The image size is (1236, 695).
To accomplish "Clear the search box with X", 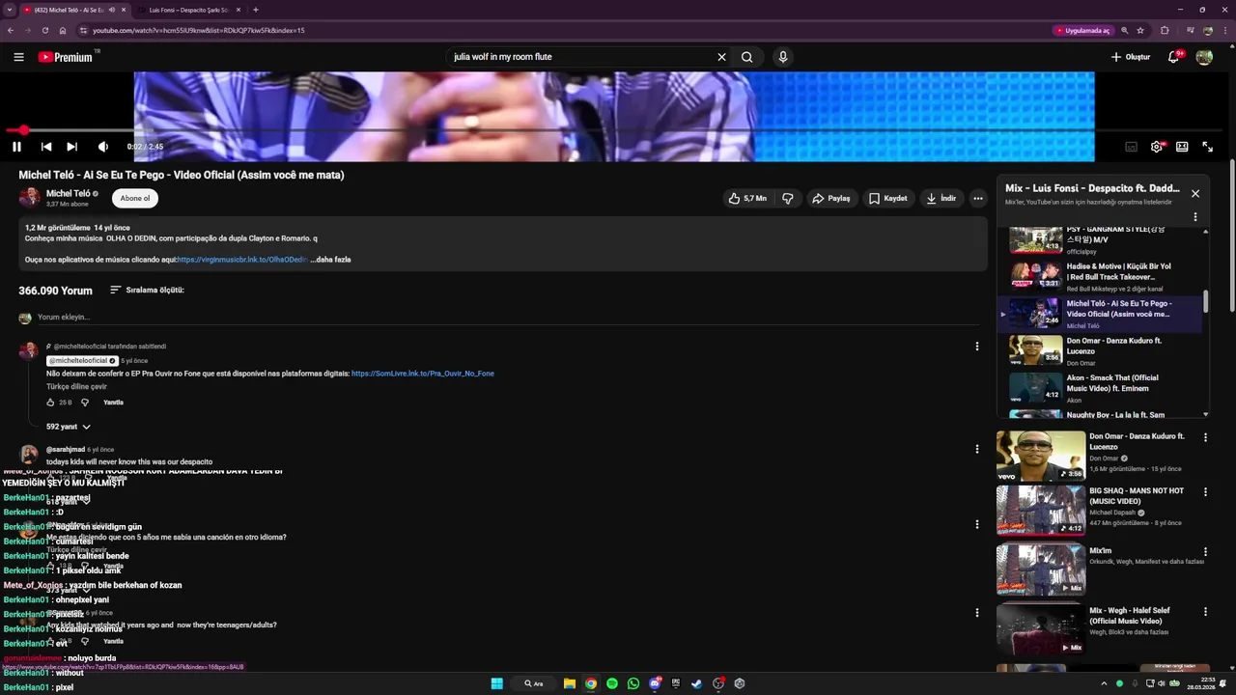I will (721, 57).
